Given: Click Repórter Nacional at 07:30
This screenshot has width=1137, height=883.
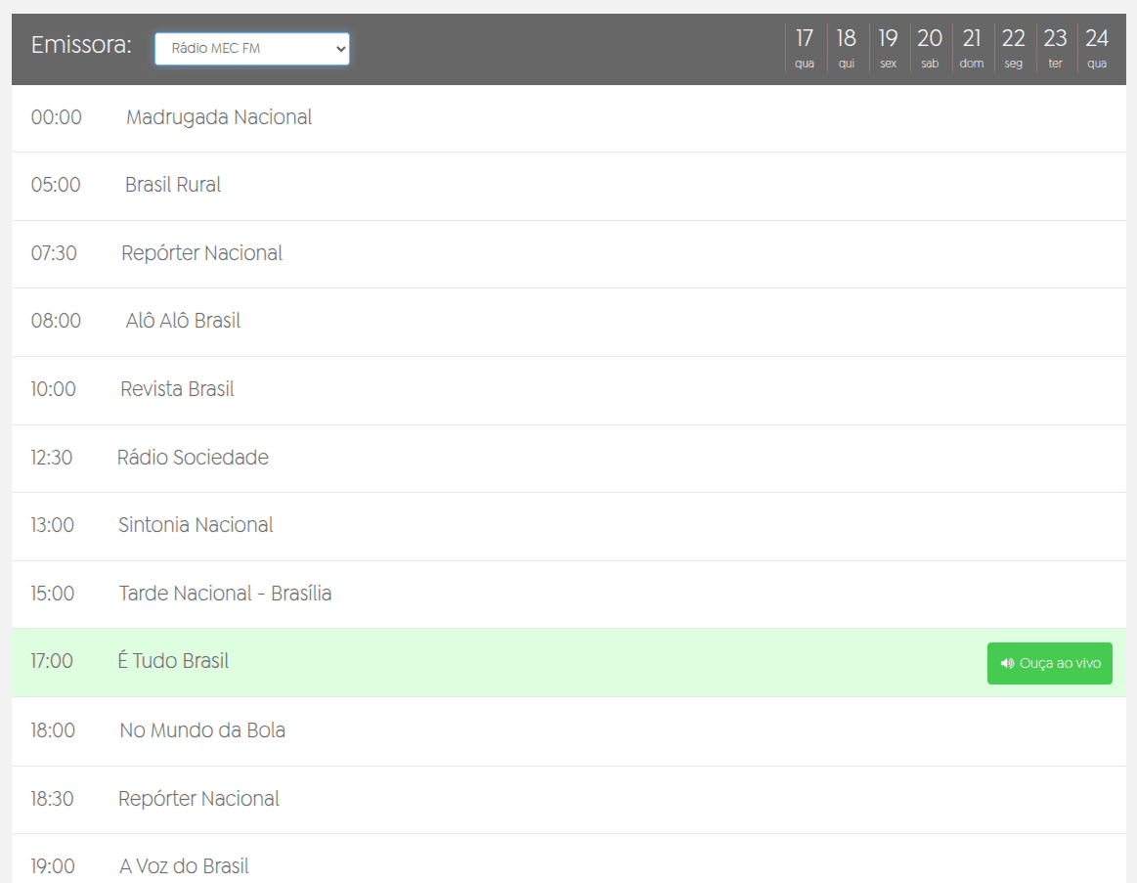Looking at the screenshot, I should tap(201, 253).
